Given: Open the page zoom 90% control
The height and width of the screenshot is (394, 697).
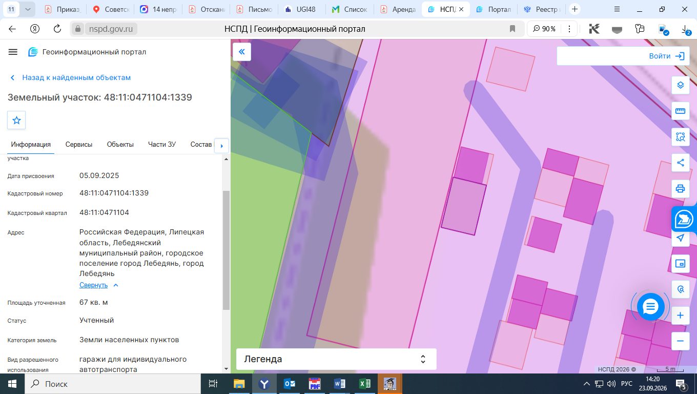Looking at the screenshot, I should [545, 29].
